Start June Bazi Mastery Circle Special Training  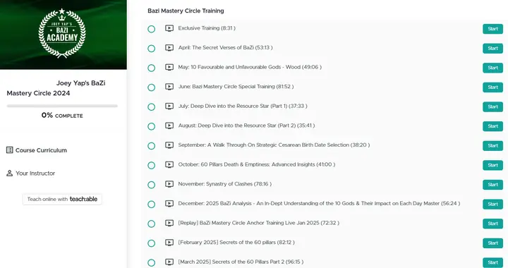click(x=492, y=87)
